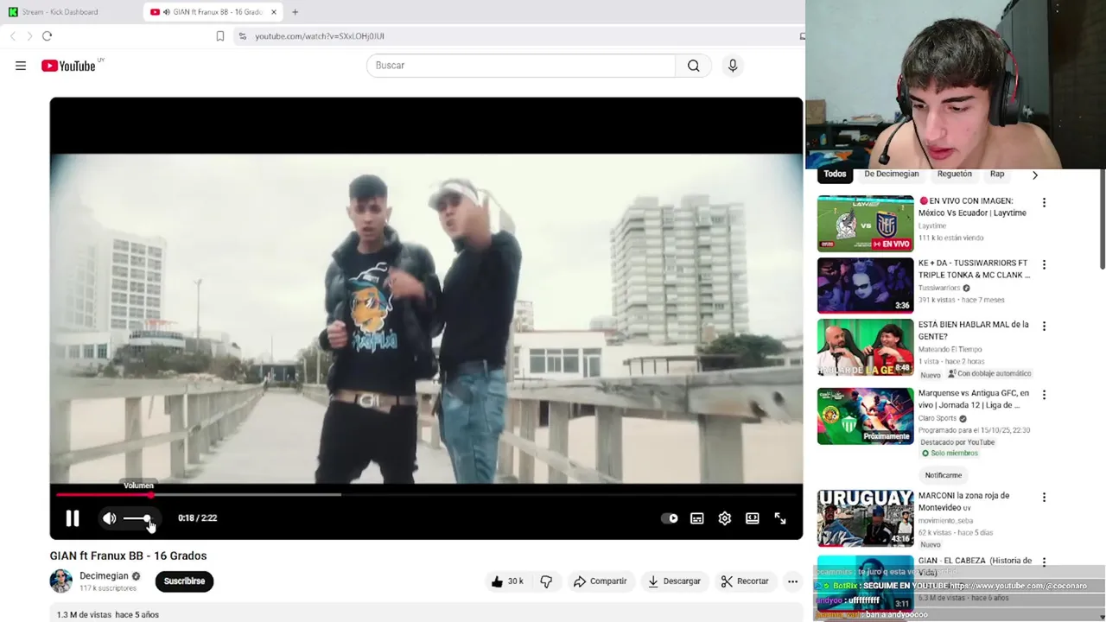Open options for KE + DA Tussiwarriors video
Screen dimensions: 1106x622
coord(1044,265)
